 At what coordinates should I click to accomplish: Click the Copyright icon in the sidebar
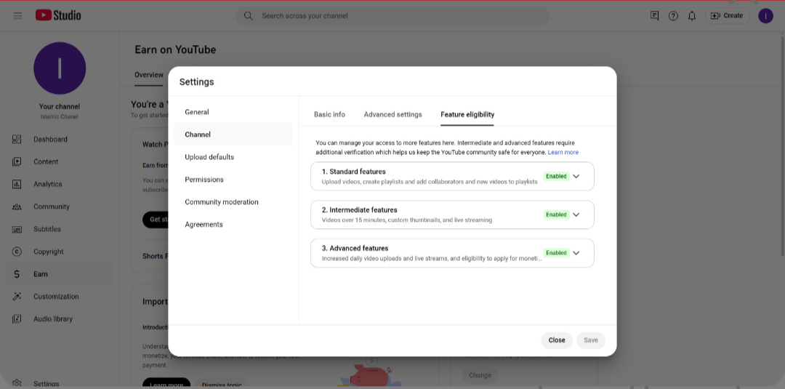click(17, 252)
